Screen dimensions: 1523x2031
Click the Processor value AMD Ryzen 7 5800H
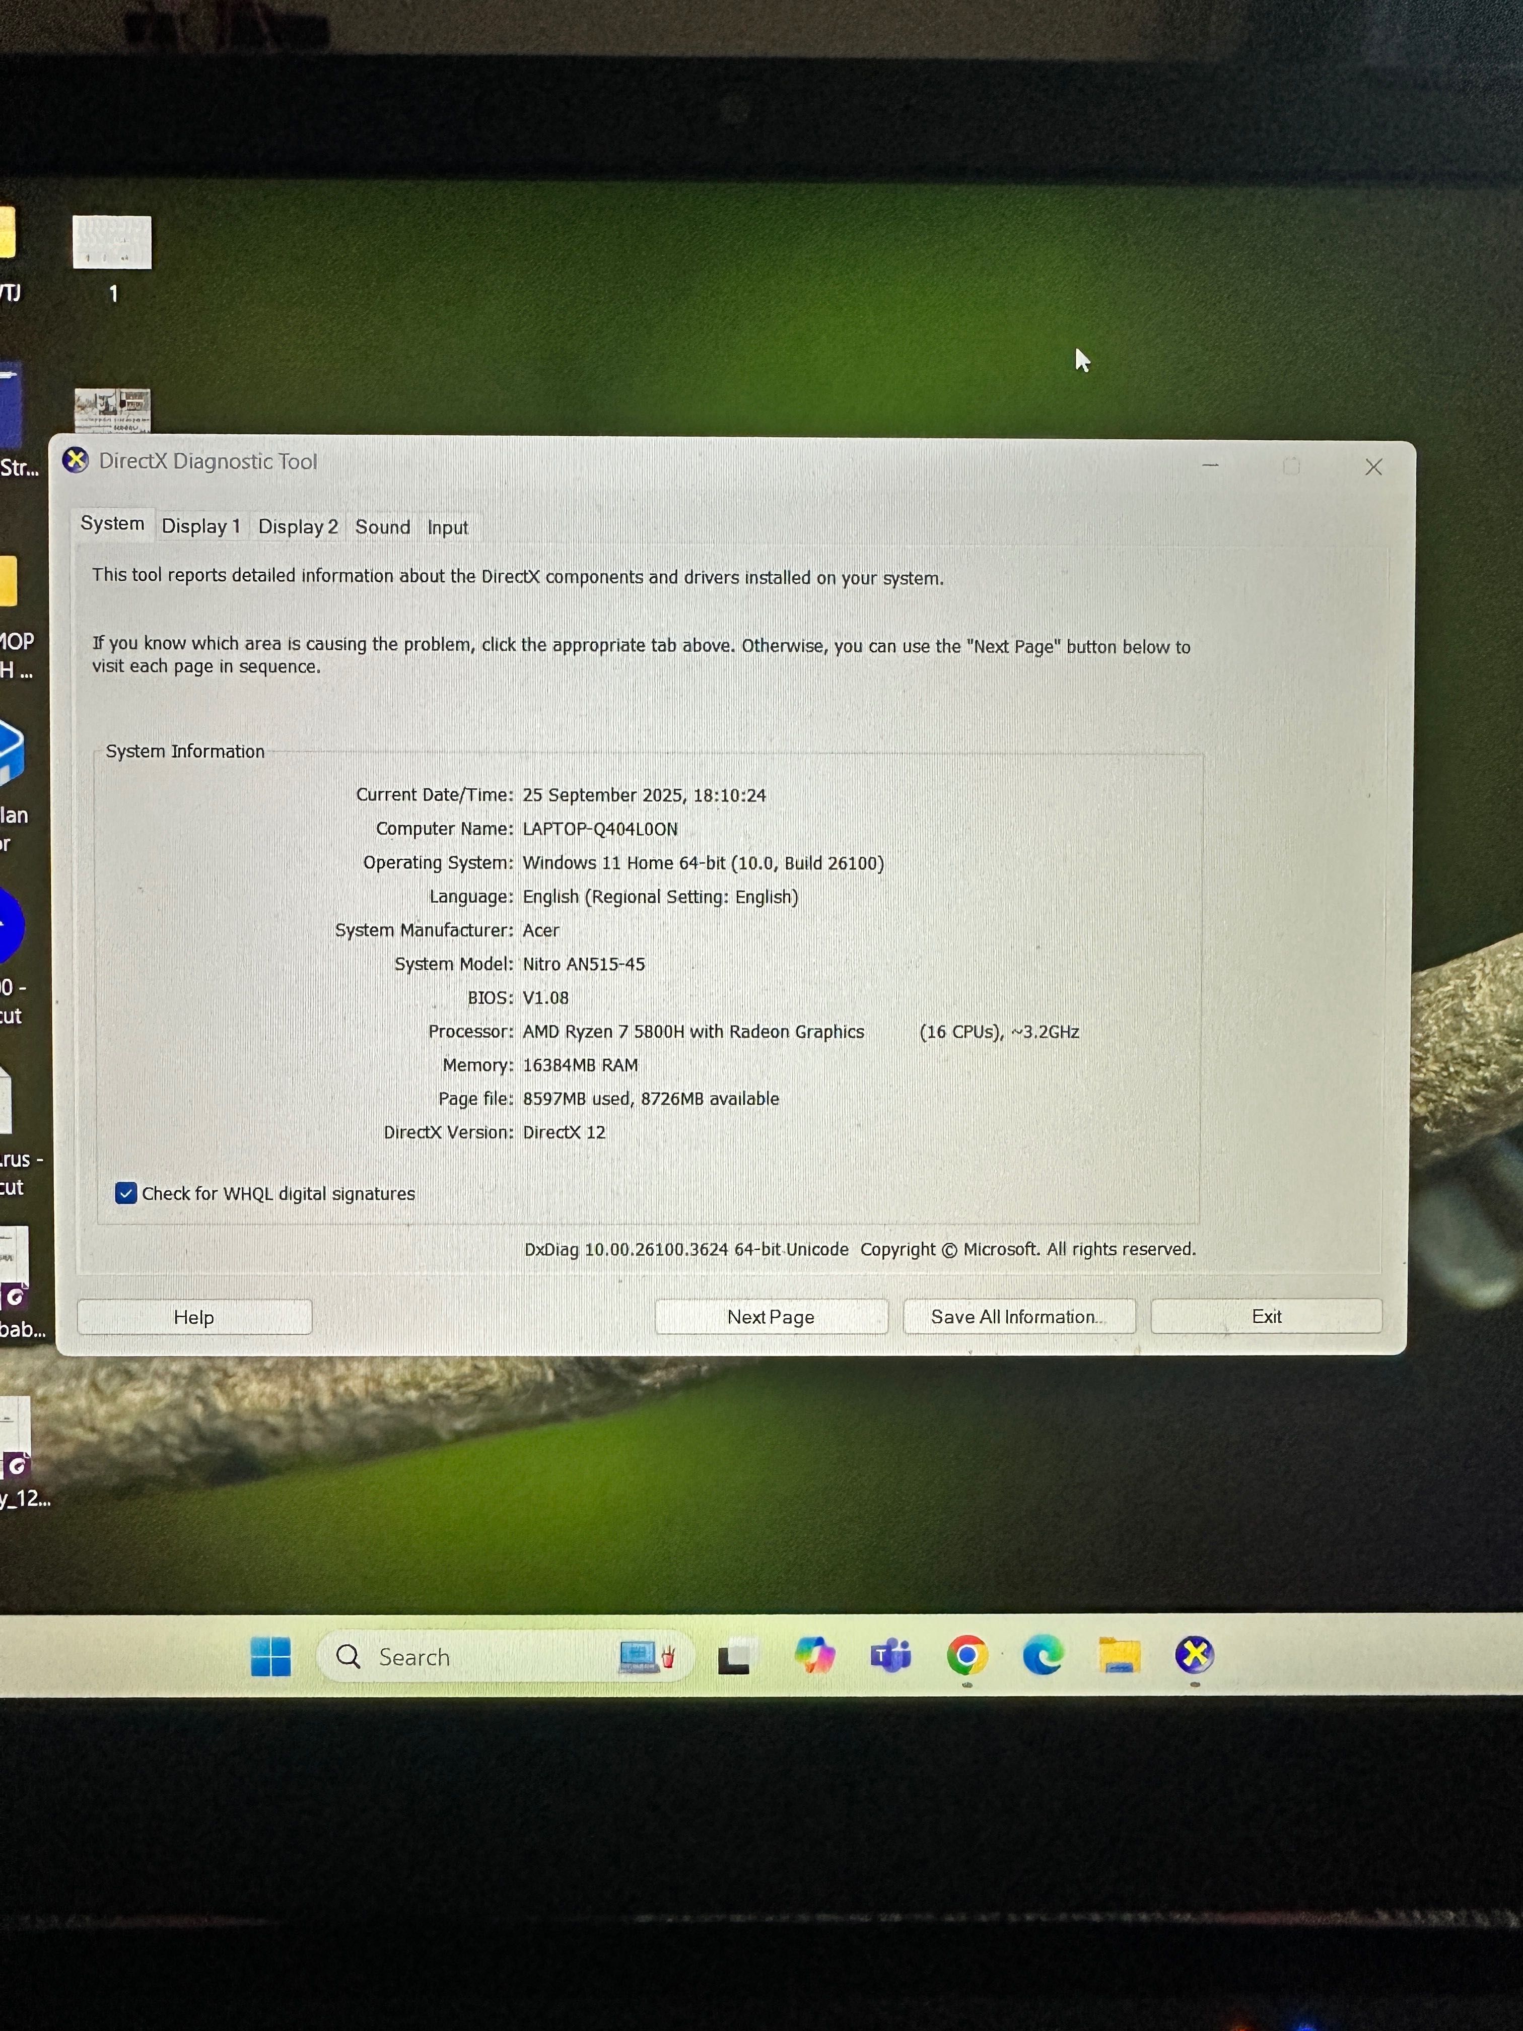pyautogui.click(x=693, y=1031)
